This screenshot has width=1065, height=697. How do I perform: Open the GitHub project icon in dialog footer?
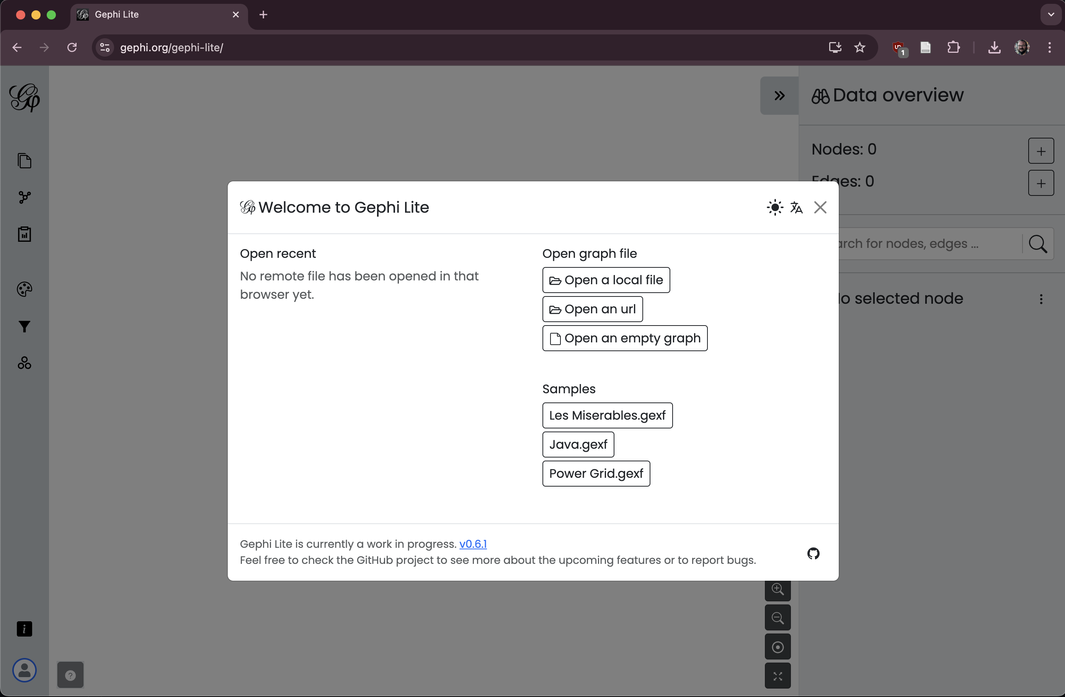[813, 554]
